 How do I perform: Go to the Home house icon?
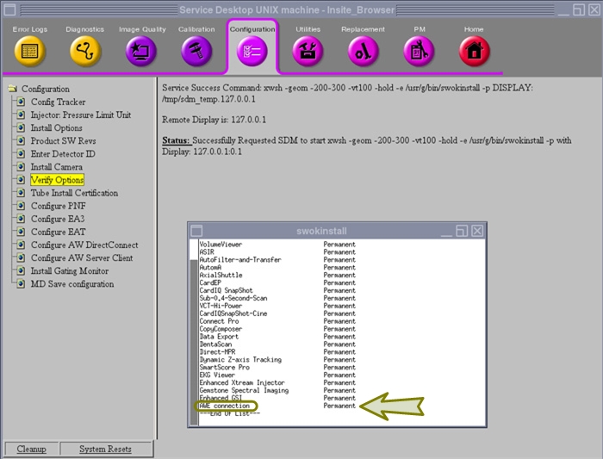pyautogui.click(x=474, y=51)
